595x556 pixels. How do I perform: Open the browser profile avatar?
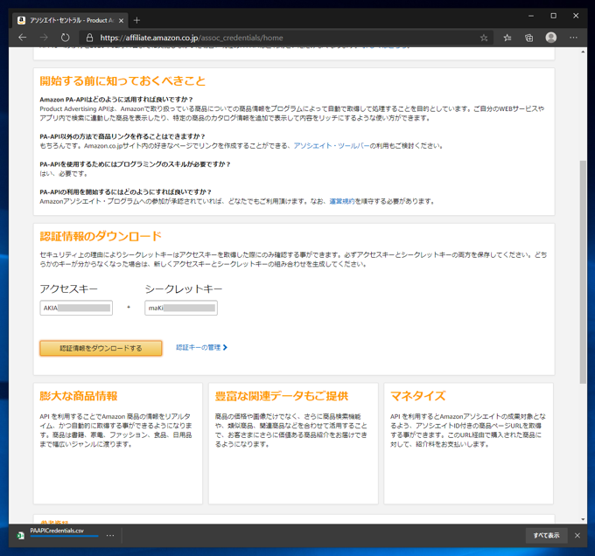551,37
